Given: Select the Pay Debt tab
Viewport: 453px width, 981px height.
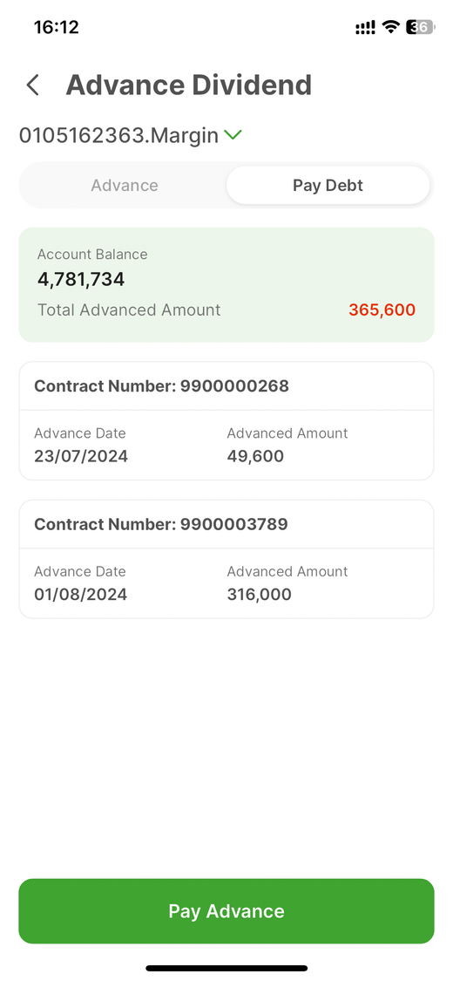Looking at the screenshot, I should [328, 185].
